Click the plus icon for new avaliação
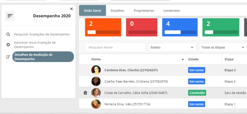 tap(8, 45)
